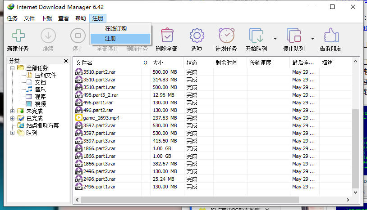Select the file 3510.part3.rar

click(x=100, y=80)
